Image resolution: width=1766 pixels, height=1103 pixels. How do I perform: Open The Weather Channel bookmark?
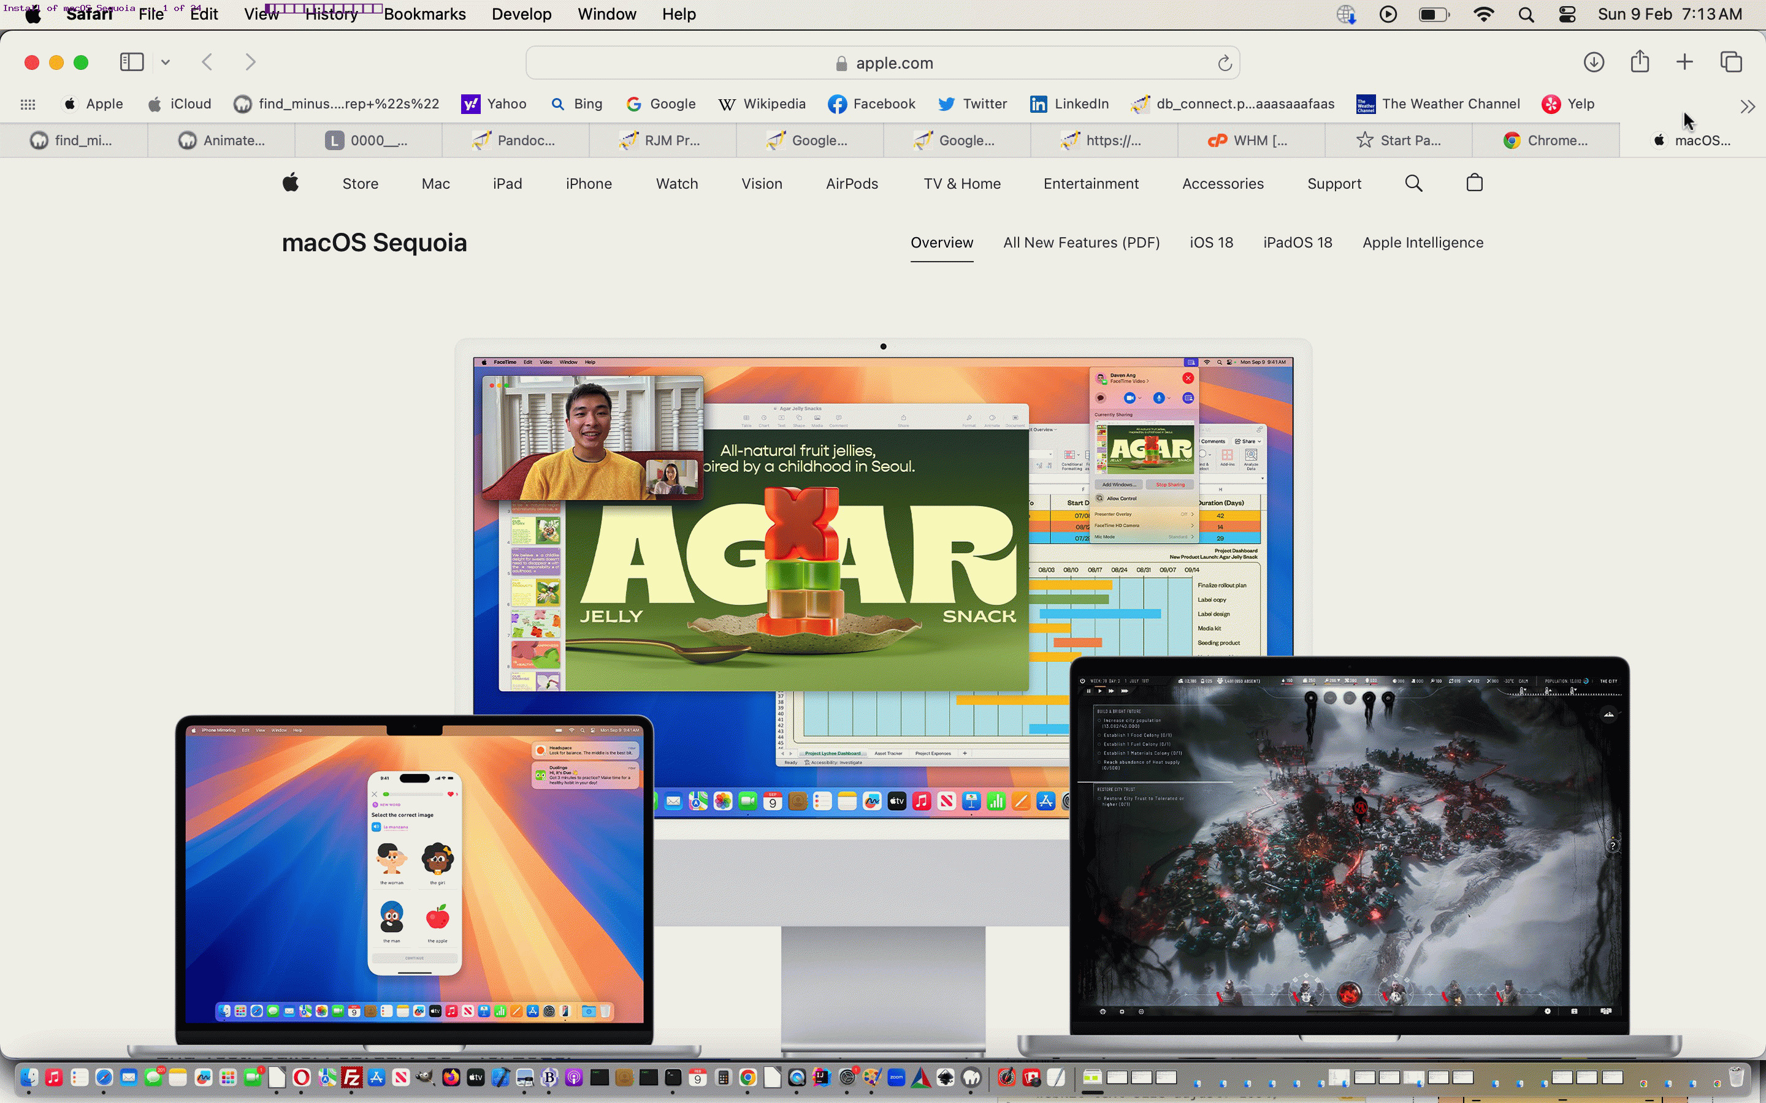(1439, 104)
